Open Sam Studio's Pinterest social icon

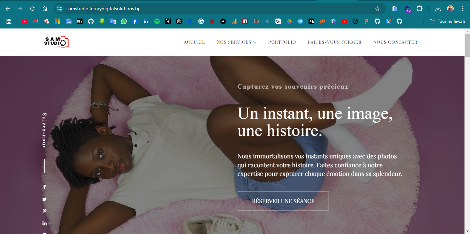(x=44, y=211)
